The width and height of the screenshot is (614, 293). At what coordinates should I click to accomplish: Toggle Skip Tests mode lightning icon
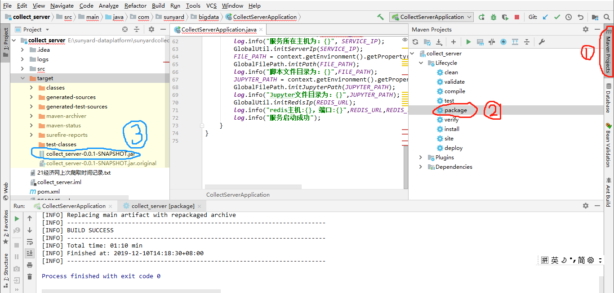tap(503, 42)
